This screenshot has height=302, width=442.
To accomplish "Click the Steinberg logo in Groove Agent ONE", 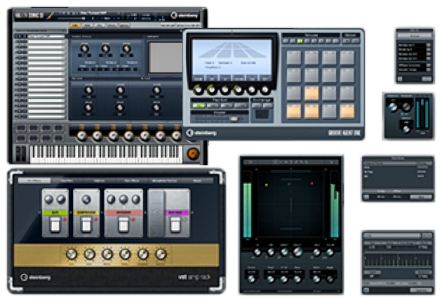I will (x=202, y=133).
